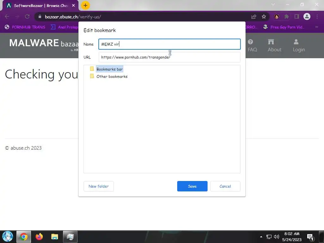Open the monitor app in taskbar
Image resolution: width=324 pixels, height=243 pixels.
[x=70, y=237]
